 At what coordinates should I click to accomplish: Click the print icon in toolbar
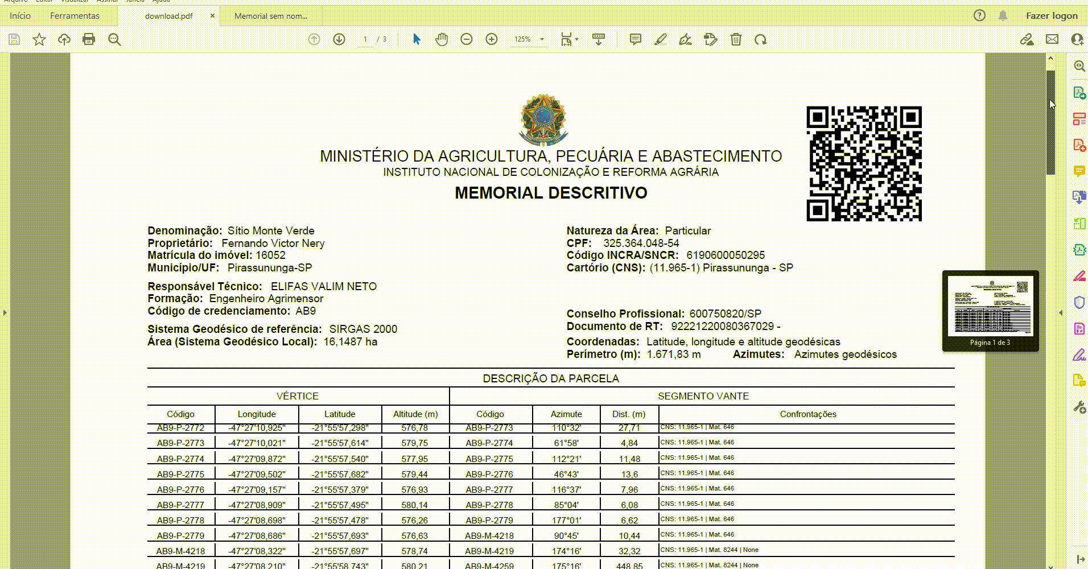point(89,39)
